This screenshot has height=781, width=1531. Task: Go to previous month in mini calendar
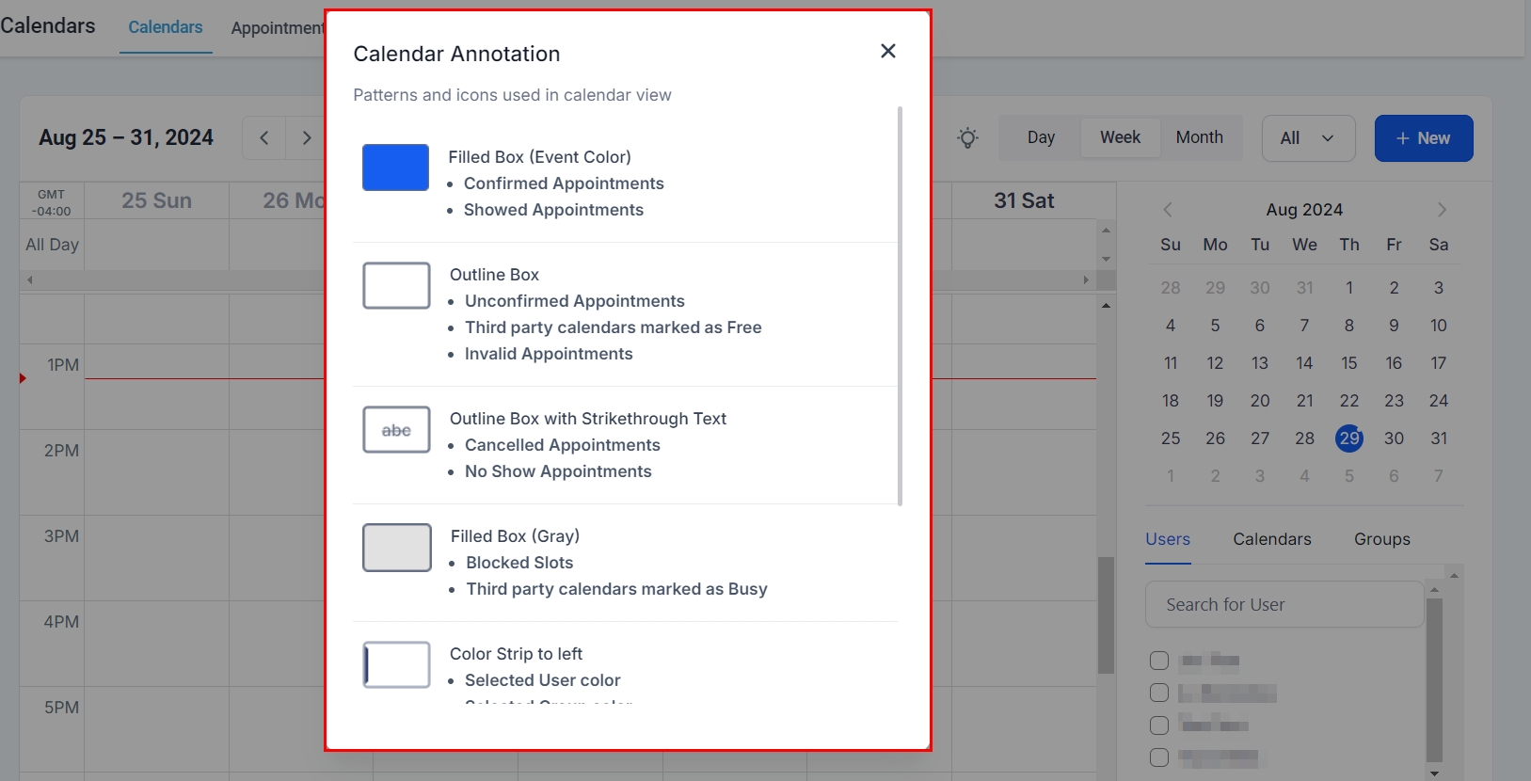click(x=1168, y=210)
